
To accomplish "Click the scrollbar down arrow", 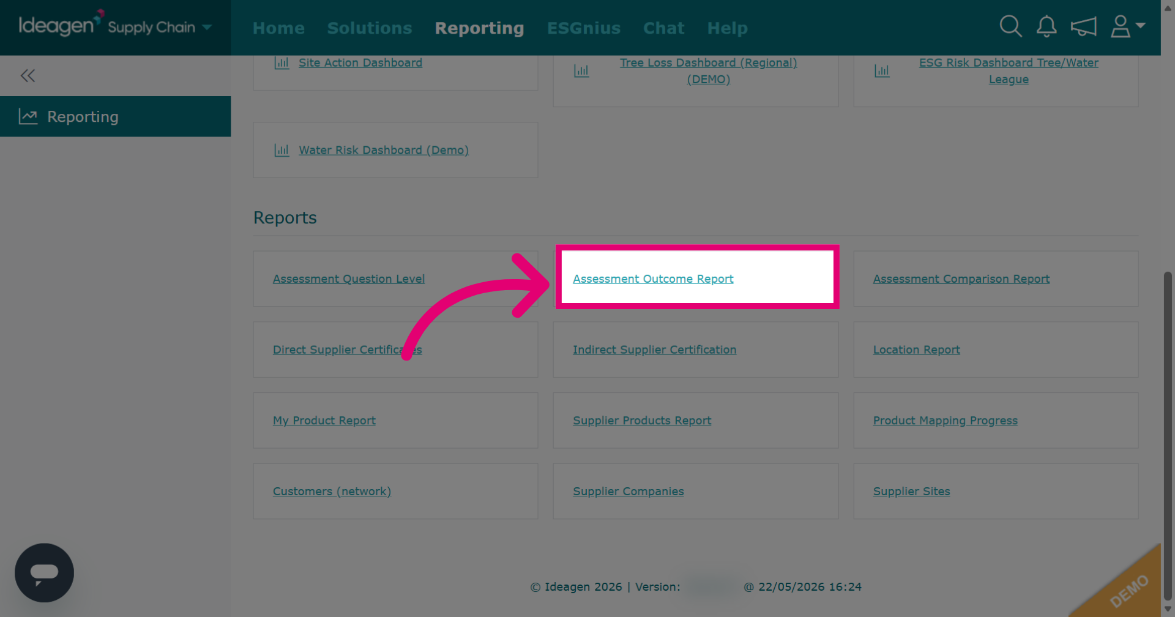I will [1168, 609].
